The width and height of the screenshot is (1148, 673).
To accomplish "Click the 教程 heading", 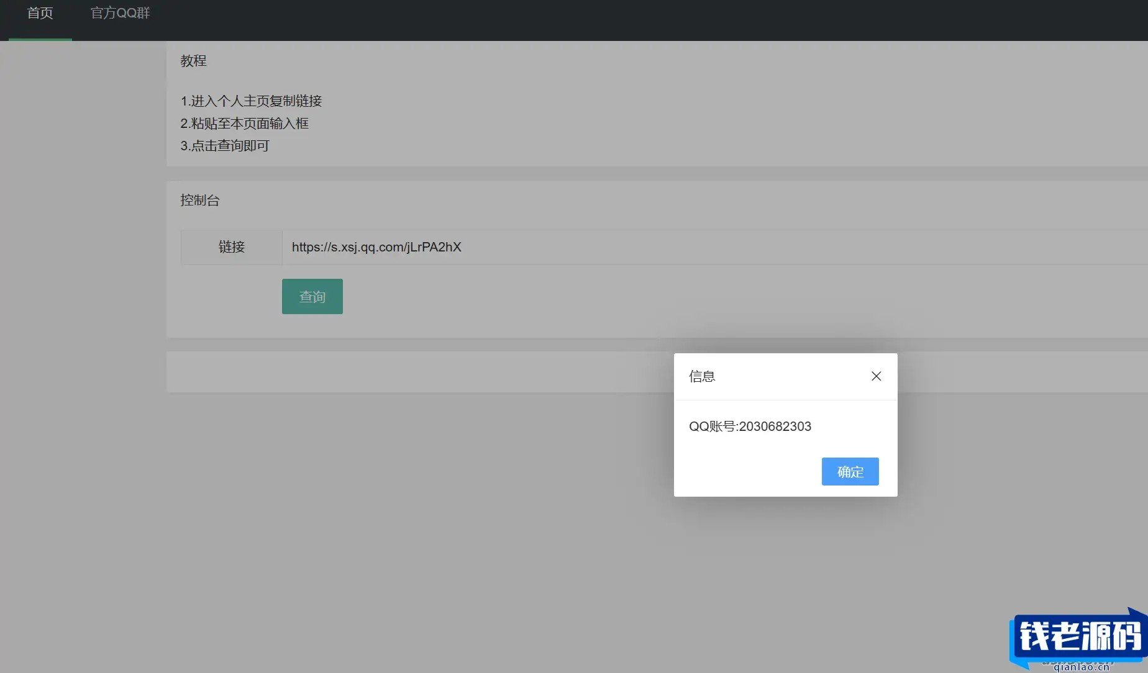I will 193,61.
